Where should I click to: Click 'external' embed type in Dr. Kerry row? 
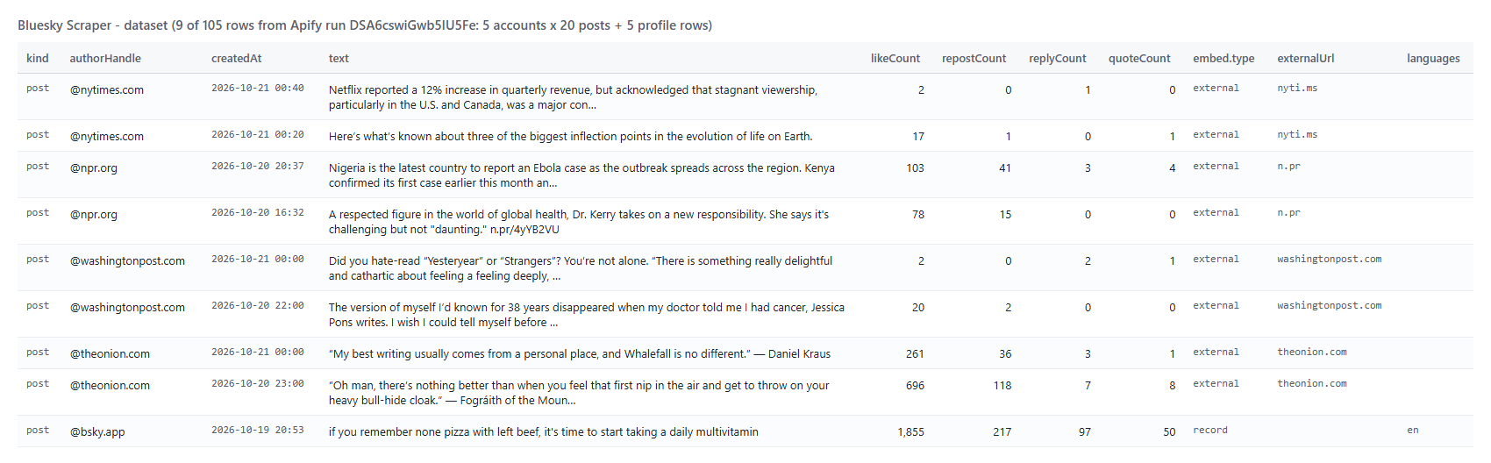1216,213
